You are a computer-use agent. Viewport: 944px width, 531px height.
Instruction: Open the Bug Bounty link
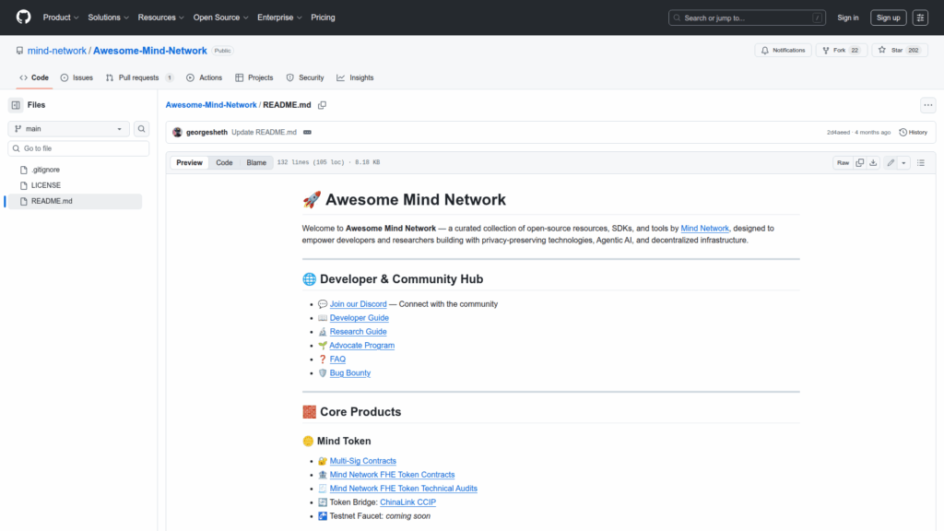pos(350,373)
